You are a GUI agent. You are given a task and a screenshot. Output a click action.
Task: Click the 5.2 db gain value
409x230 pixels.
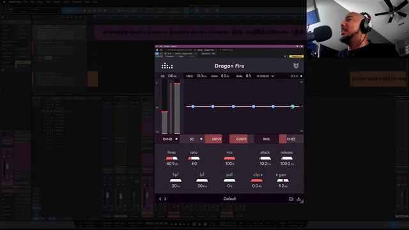[283, 186]
